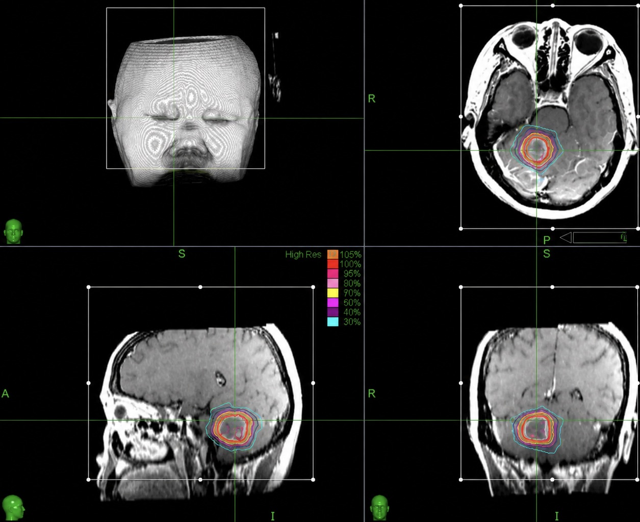
Task: Click the 'High Res' label above the dose legend
Action: click(303, 254)
